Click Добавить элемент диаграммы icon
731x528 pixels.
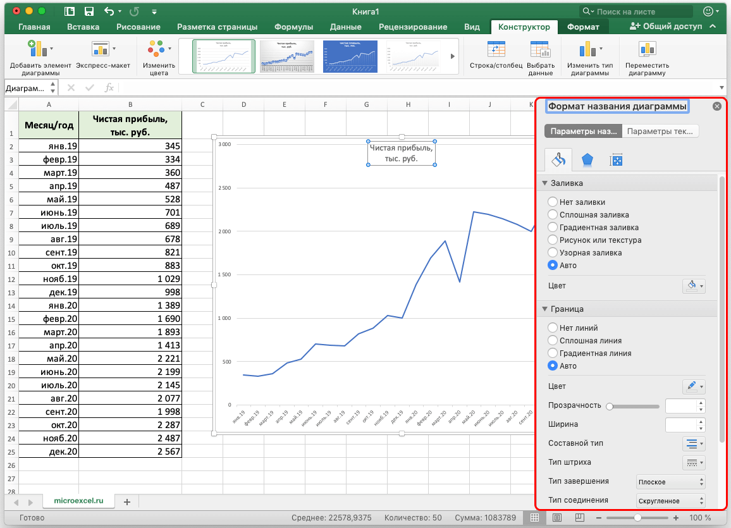[x=37, y=49]
